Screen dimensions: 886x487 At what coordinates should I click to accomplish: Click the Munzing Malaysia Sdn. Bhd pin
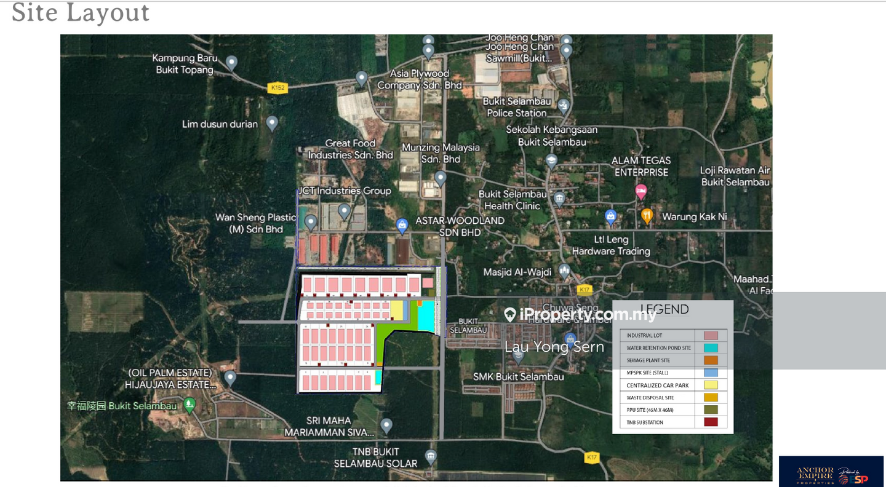[440, 178]
